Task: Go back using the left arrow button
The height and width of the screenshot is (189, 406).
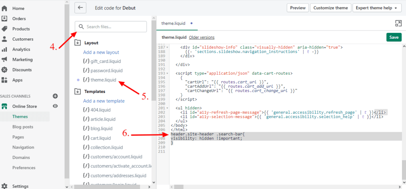Action: [x=80, y=8]
